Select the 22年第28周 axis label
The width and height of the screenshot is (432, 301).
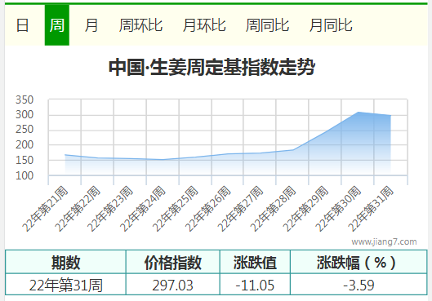coord(273,209)
